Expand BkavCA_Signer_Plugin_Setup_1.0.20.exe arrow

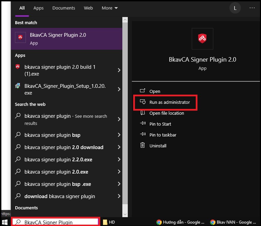(x=119, y=89)
